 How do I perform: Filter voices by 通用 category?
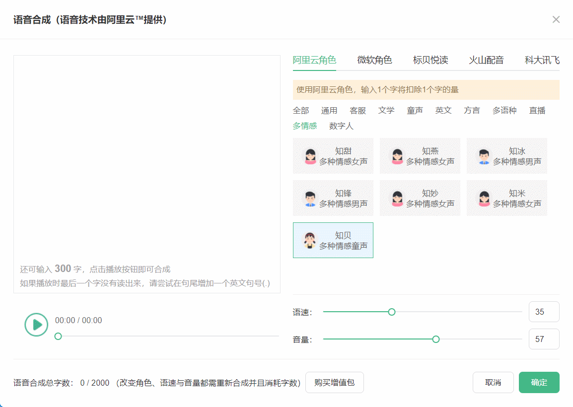tap(329, 110)
